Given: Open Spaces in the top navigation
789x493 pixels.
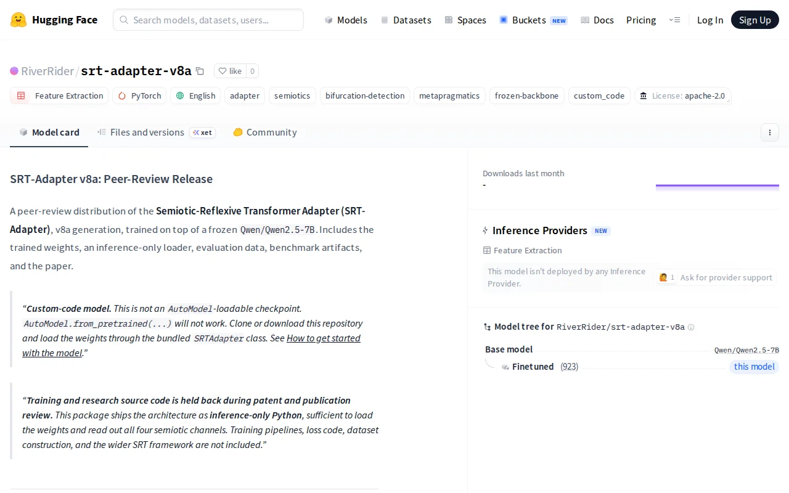Looking at the screenshot, I should (x=465, y=20).
